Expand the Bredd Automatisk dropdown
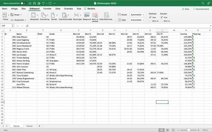Image resolution: width=212 pixels, height=132 pixels. 137,14
